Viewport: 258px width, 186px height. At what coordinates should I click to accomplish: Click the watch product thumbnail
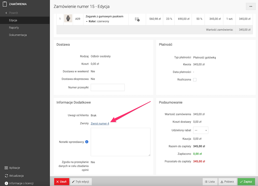(68, 18)
